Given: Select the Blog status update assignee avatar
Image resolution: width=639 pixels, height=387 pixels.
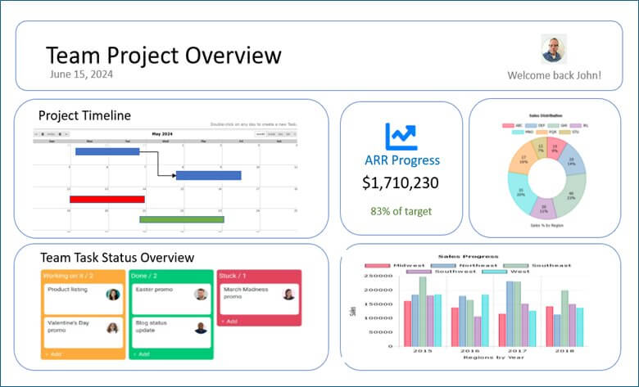Looking at the screenshot, I should 200,328.
